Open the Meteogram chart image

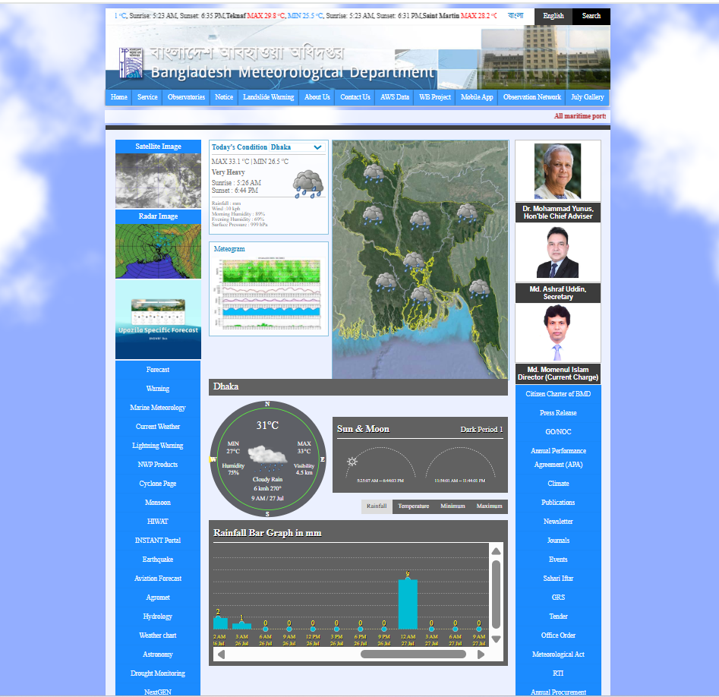270,294
